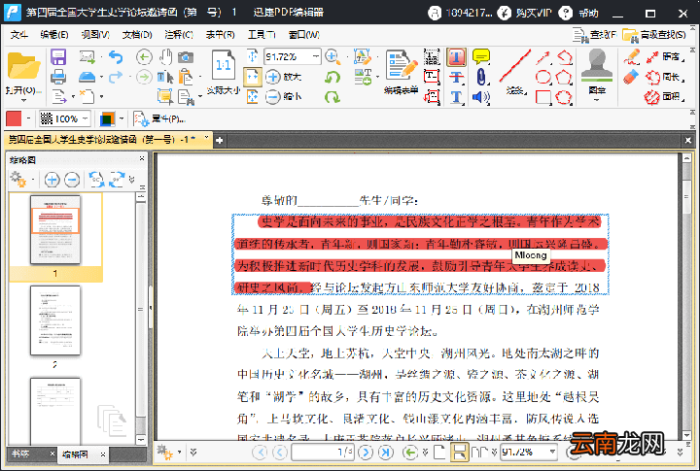The image size is (700, 471).
Task: Open the Stamp 图章 tool
Action: [597, 71]
